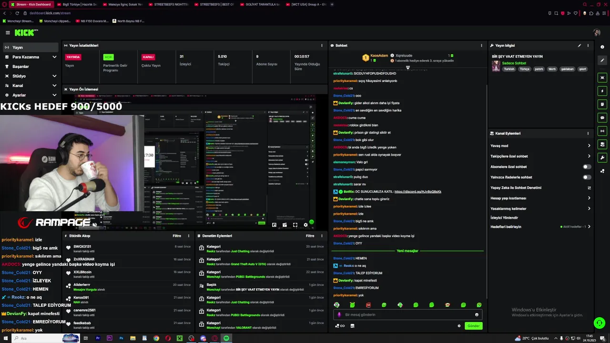Open Yavaş mod options
The height and width of the screenshot is (343, 610).
click(540, 146)
